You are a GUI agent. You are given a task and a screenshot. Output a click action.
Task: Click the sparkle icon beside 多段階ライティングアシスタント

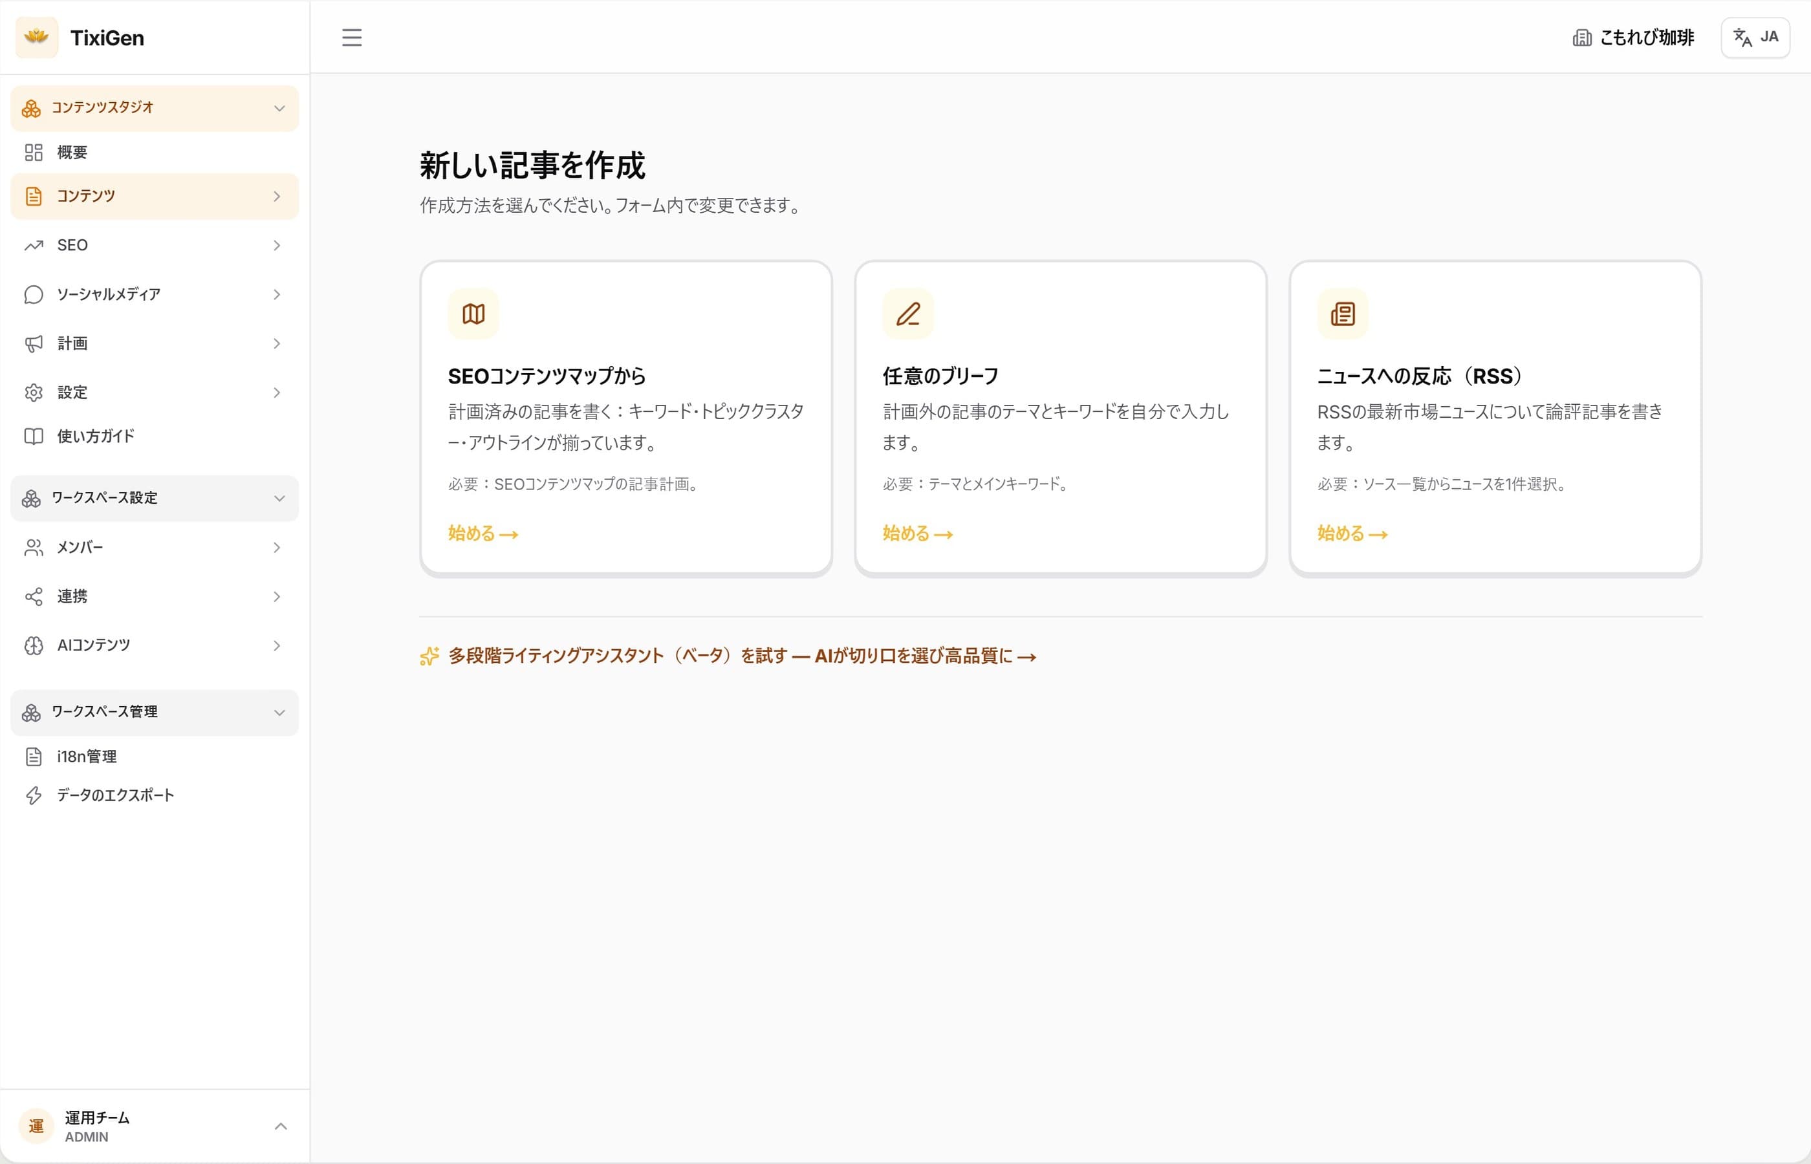pyautogui.click(x=429, y=656)
